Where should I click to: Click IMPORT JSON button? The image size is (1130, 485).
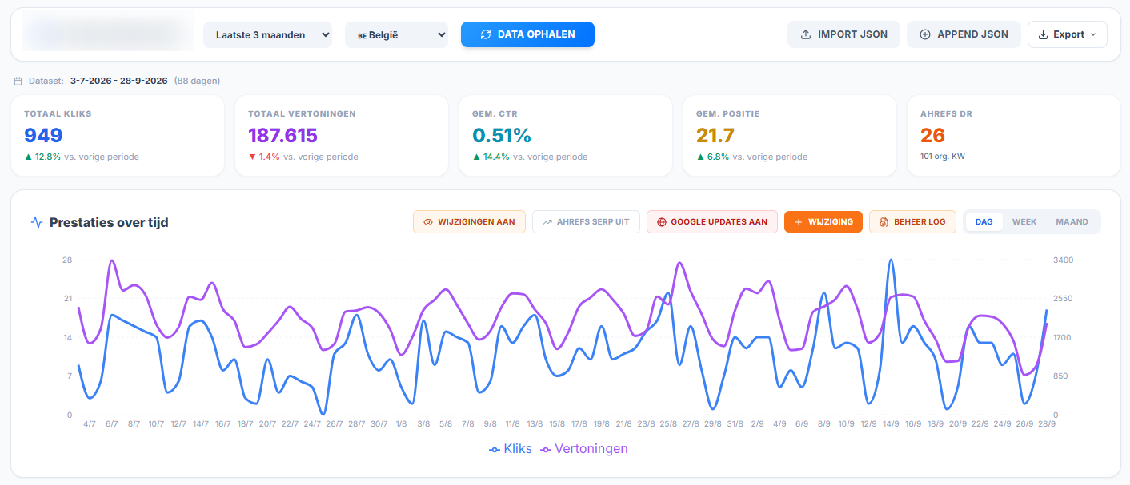[843, 34]
